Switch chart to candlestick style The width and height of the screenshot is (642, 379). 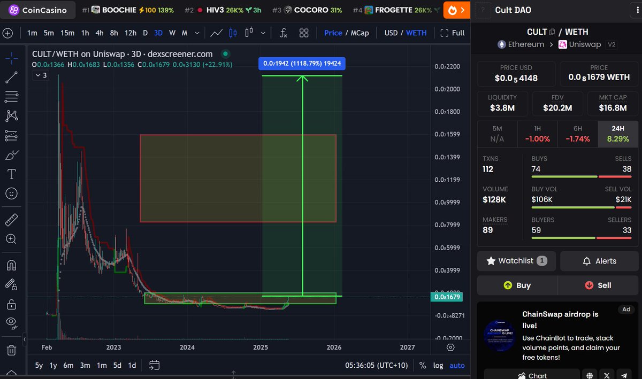point(233,33)
